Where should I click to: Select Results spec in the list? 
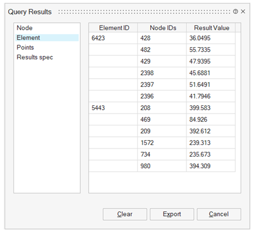(47, 57)
